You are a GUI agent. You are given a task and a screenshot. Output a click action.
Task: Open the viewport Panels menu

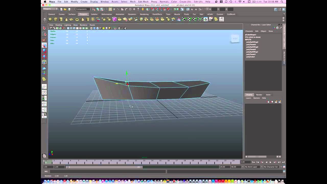tap(92, 25)
